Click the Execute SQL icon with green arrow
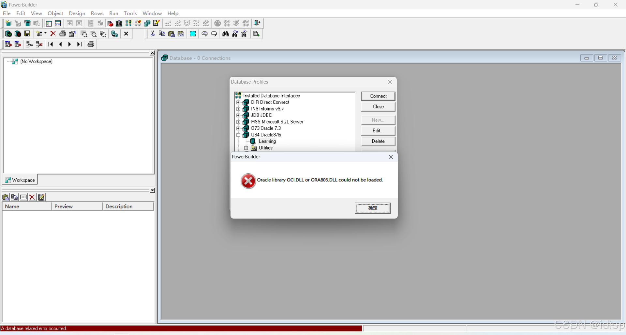The width and height of the screenshot is (626, 335). point(256,34)
